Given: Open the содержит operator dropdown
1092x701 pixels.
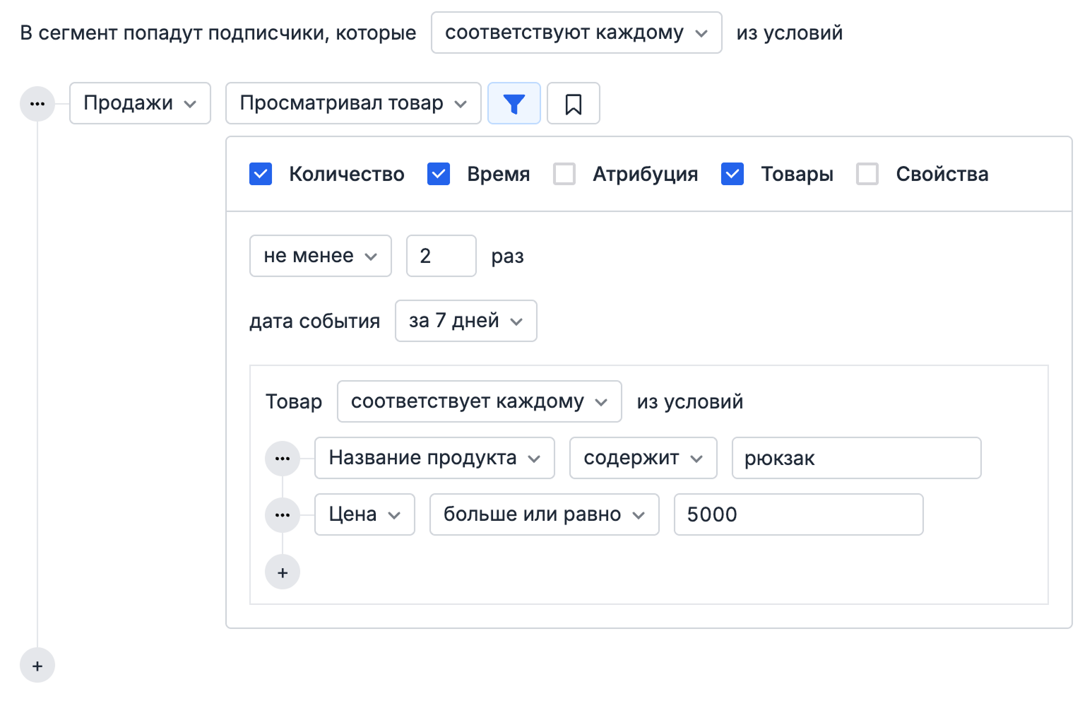Looking at the screenshot, I should [642, 458].
